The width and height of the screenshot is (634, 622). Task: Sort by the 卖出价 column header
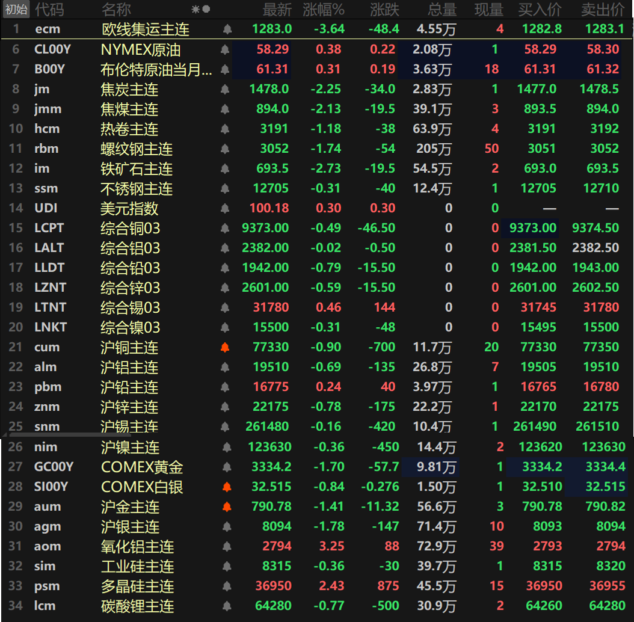[603, 9]
